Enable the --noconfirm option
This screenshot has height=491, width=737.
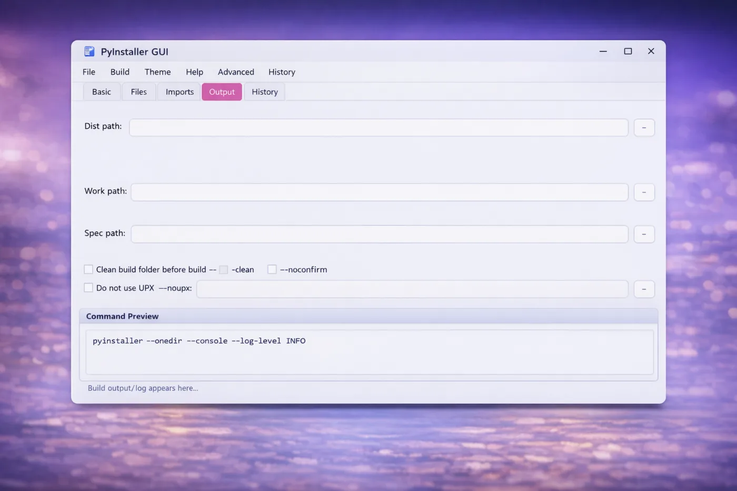tap(272, 269)
